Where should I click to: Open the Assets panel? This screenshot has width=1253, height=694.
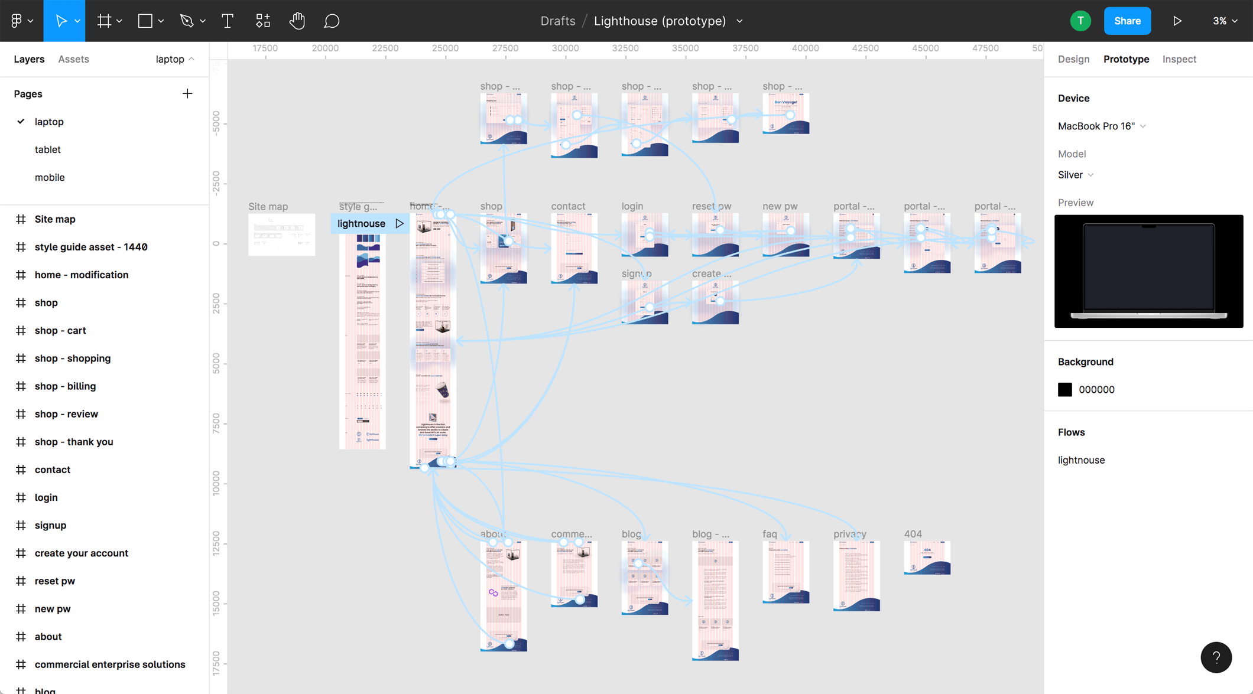pyautogui.click(x=74, y=59)
